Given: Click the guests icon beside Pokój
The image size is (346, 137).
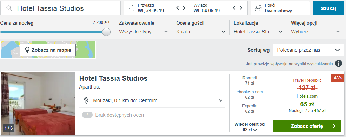Looking at the screenshot, I should [258, 8].
